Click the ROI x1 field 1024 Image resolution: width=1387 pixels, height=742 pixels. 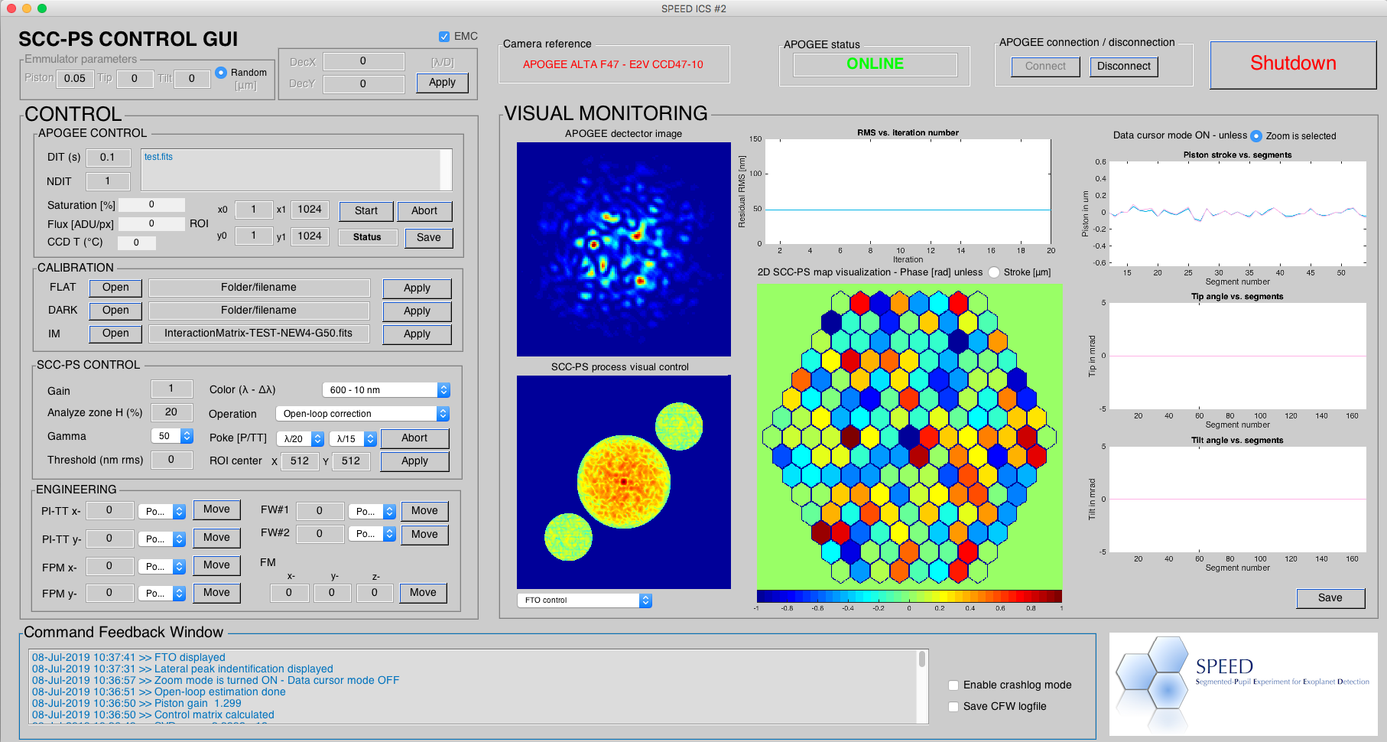click(x=310, y=210)
